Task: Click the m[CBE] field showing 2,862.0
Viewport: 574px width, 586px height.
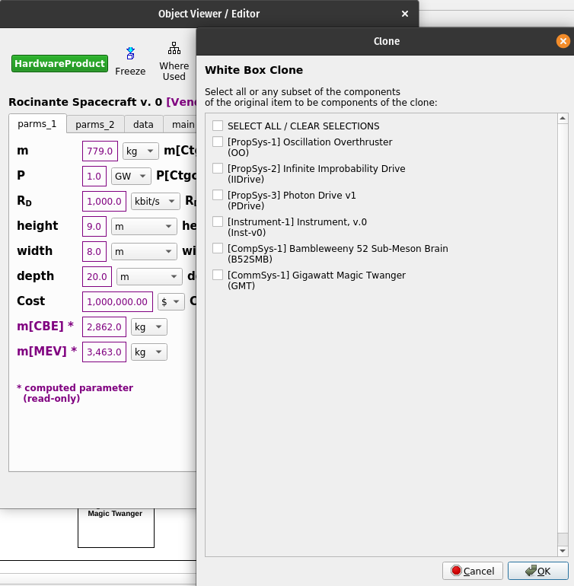Action: tap(104, 326)
